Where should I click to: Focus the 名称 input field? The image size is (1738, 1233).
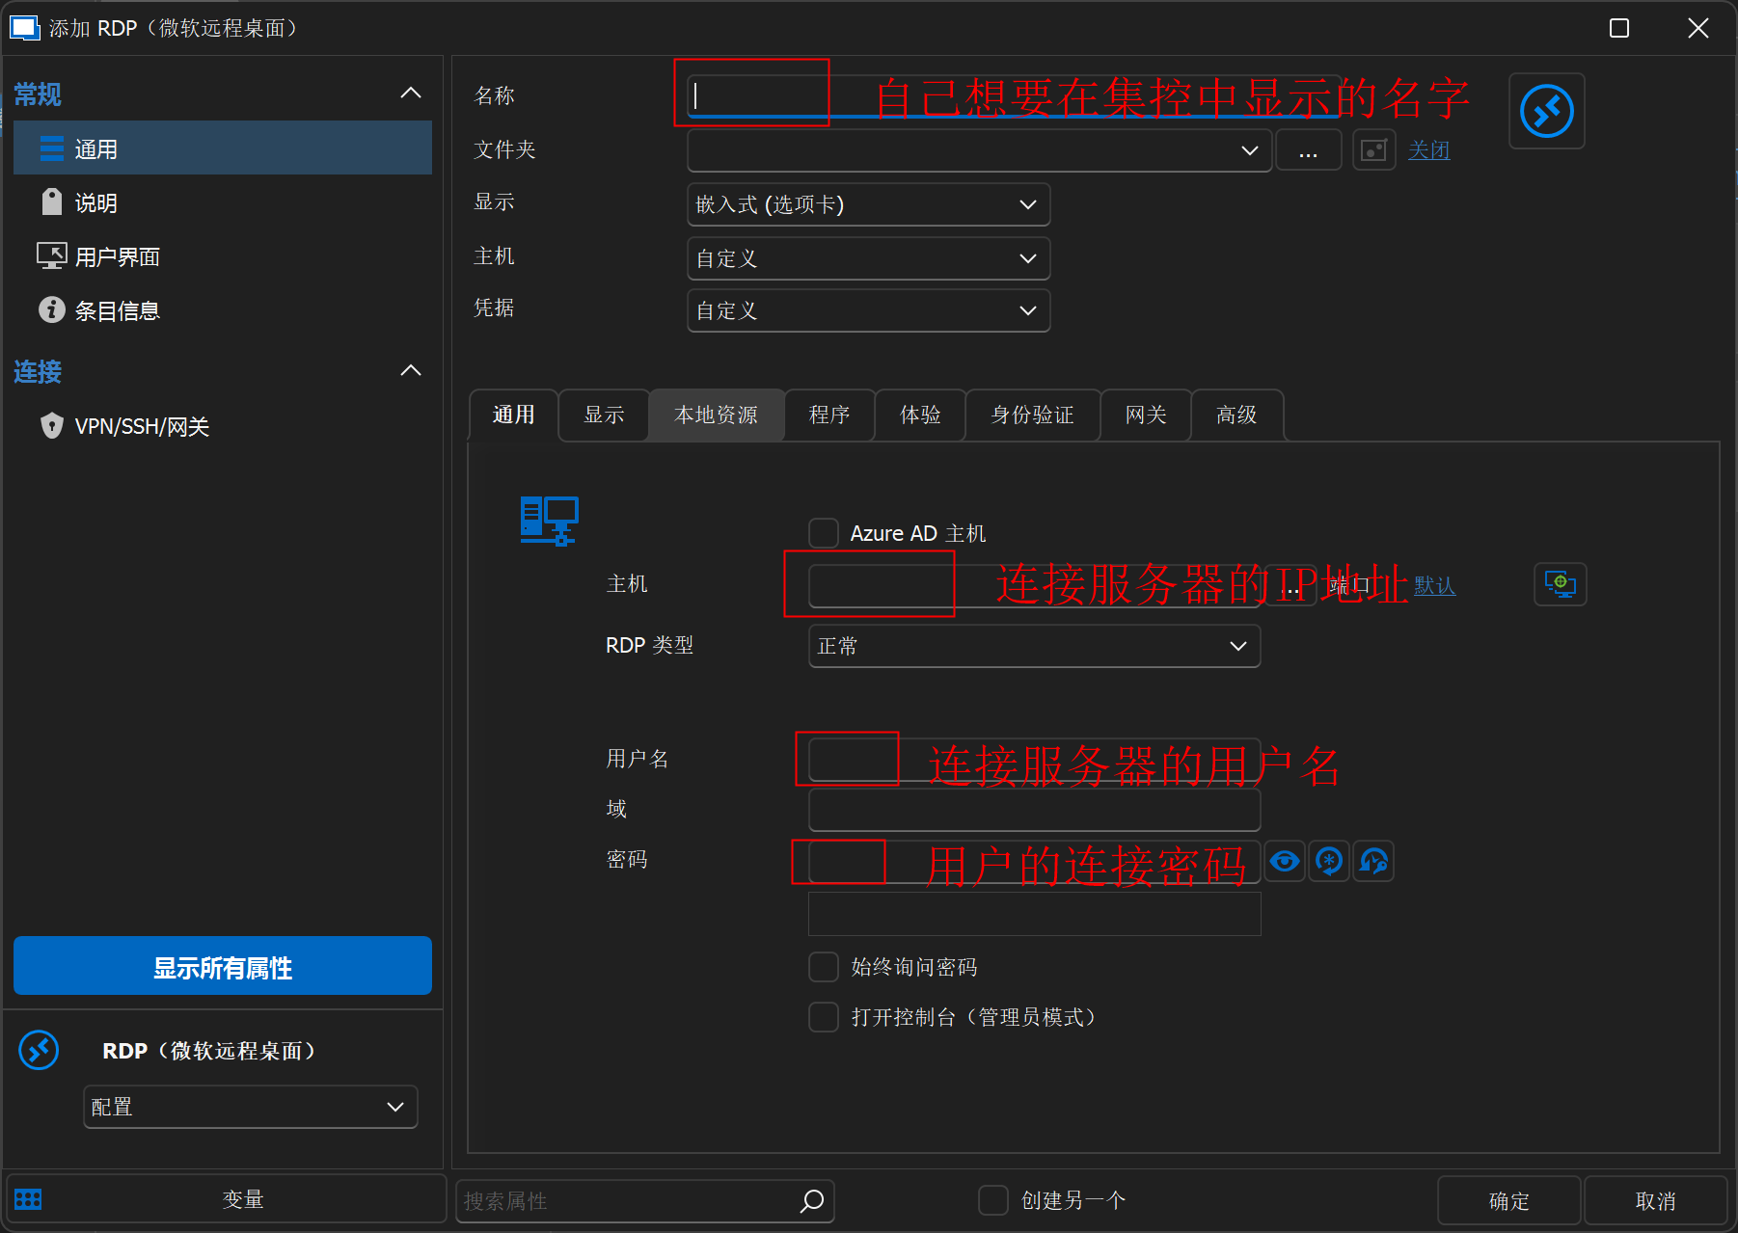point(1013,96)
